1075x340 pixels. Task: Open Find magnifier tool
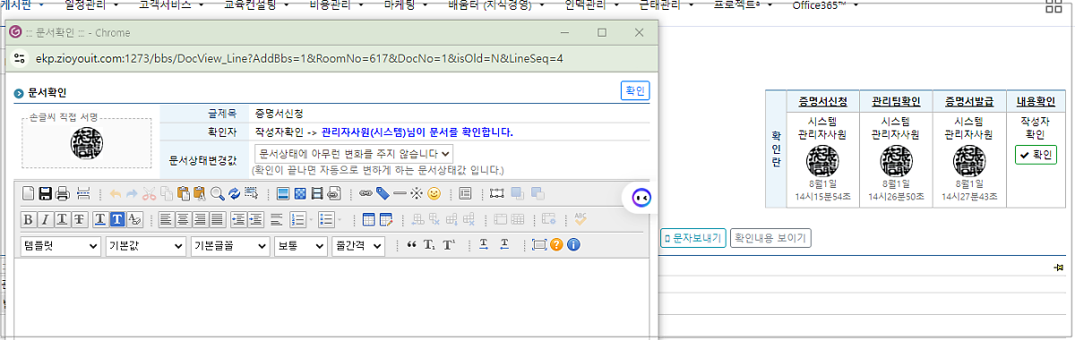coord(218,193)
